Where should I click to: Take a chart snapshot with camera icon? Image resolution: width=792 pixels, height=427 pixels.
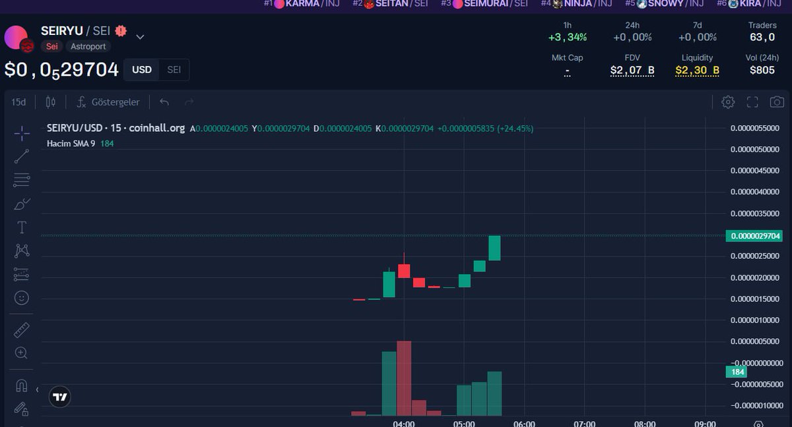click(777, 102)
